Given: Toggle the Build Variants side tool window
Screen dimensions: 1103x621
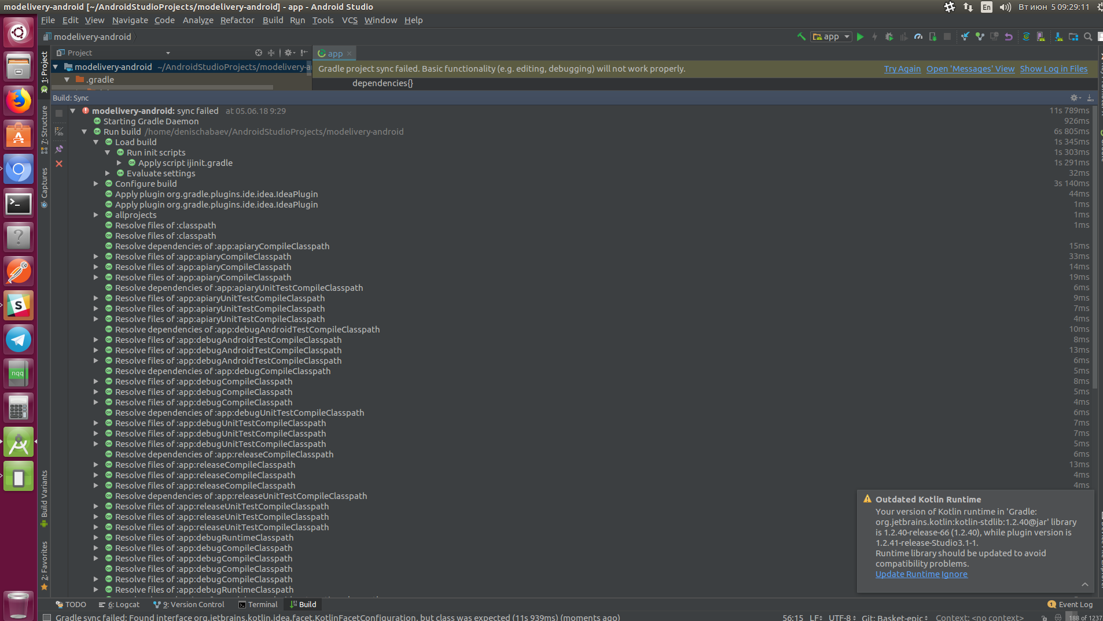Looking at the screenshot, I should pyautogui.click(x=44, y=498).
